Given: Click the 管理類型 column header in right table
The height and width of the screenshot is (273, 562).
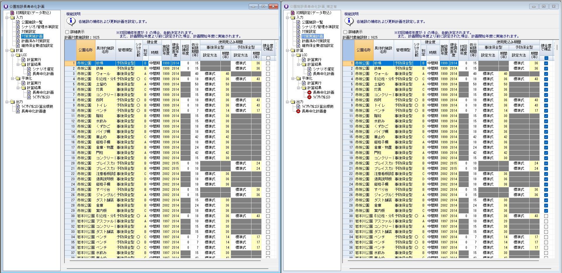Looking at the screenshot, I should (403, 50).
